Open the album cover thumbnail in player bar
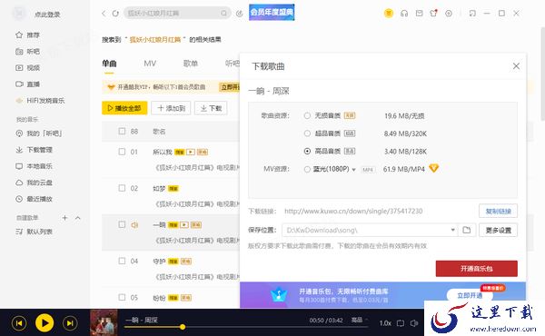Viewport: 545px width, 336px height. [104, 322]
